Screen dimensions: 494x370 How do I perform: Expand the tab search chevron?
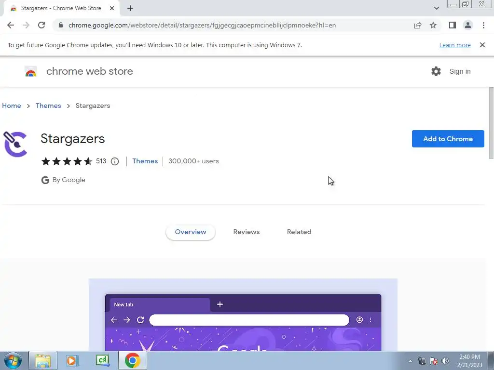[436, 8]
